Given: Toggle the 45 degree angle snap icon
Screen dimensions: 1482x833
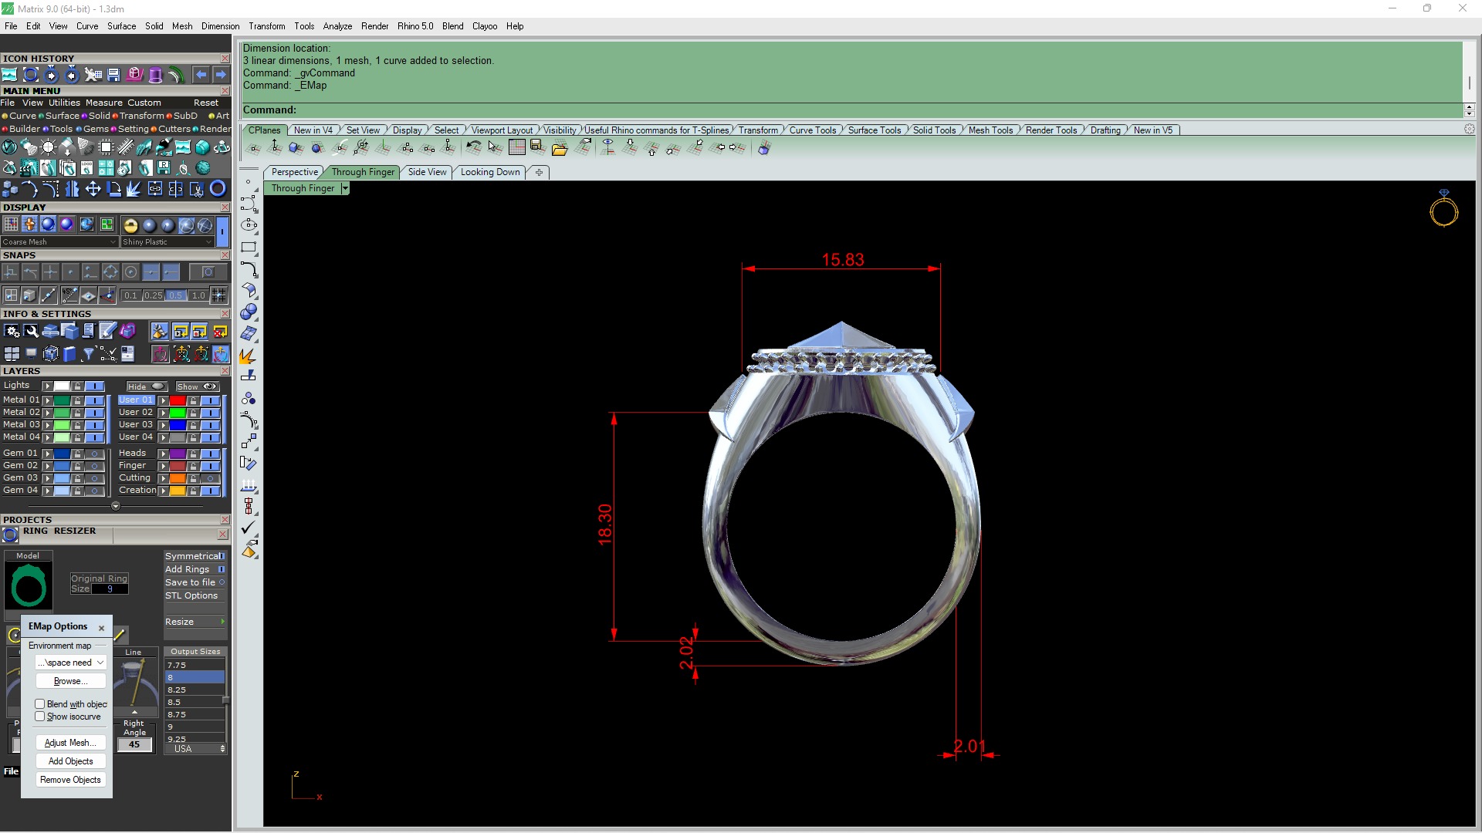Looking at the screenshot, I should coord(69,295).
